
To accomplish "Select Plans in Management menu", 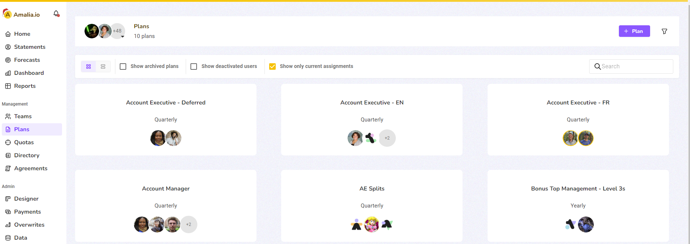I will [32, 129].
